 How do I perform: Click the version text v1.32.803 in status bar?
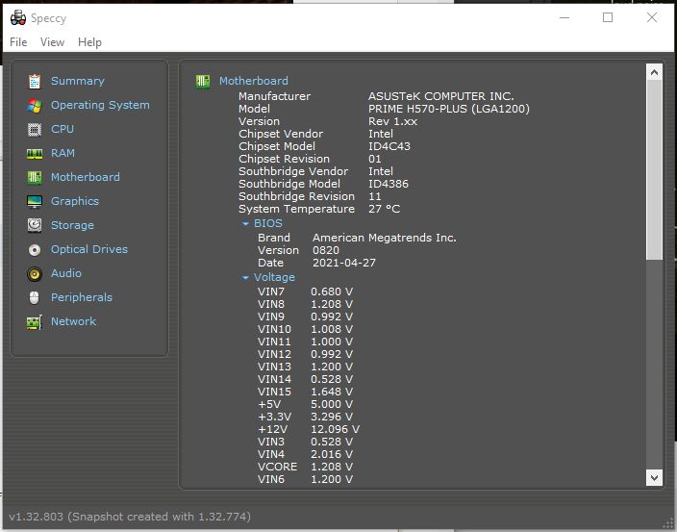click(x=36, y=517)
